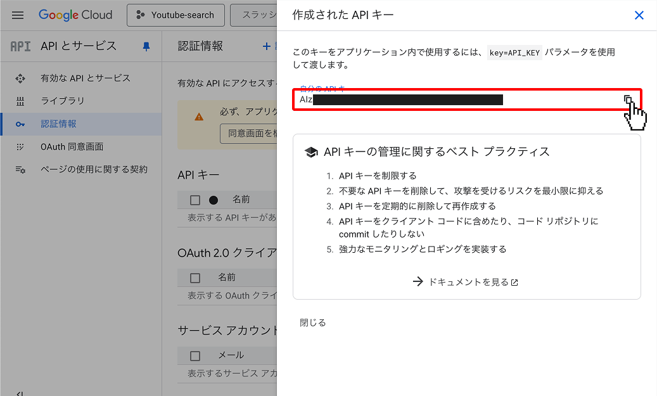Close the created API key dialog with X
This screenshot has width=657, height=396.
click(639, 15)
